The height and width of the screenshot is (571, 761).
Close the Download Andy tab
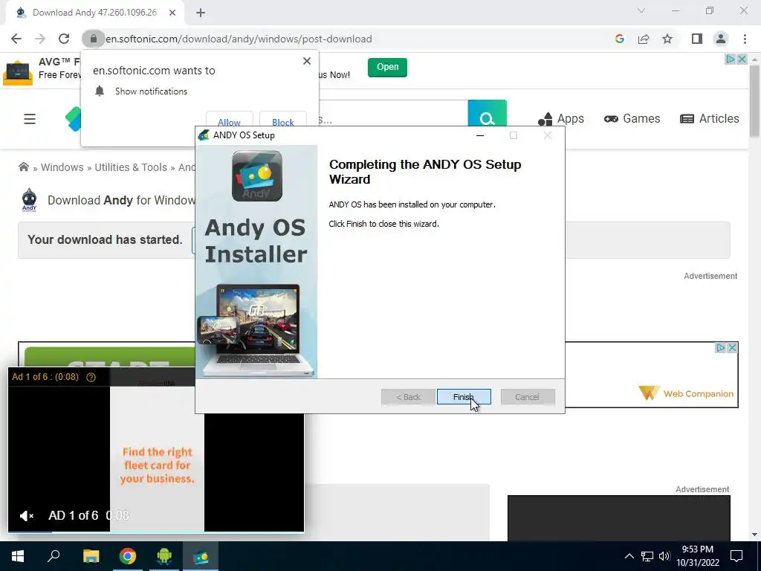pyautogui.click(x=172, y=13)
